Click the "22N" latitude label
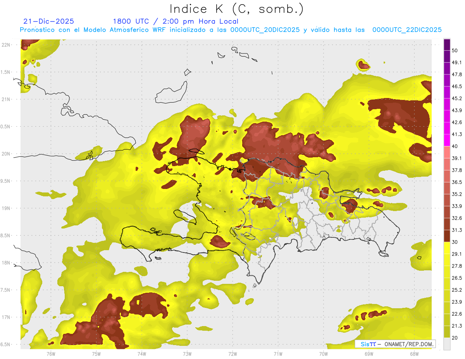Viewport: 465px width, 359px height. tap(6, 45)
